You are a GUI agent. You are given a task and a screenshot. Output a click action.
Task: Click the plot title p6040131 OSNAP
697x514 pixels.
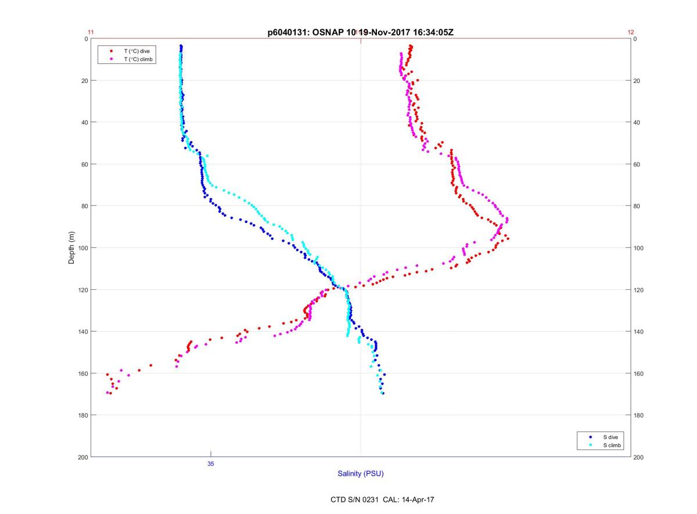coord(361,33)
